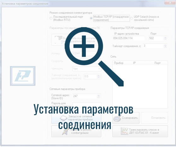The image size is (176, 147).
Task: Expand the Скорость dropdown arrow
Action: (x=99, y=61)
